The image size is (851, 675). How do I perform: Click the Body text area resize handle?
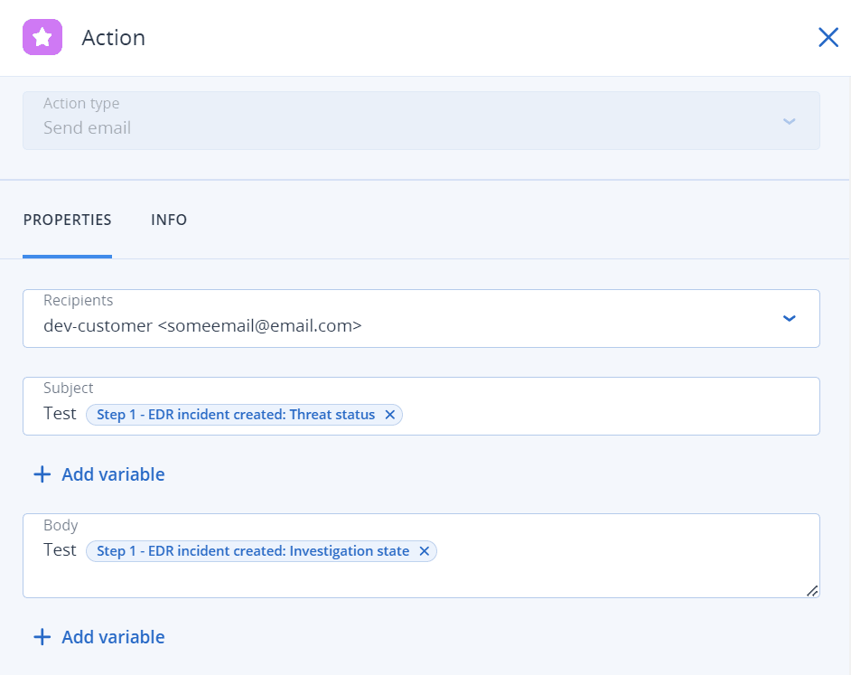coord(812,591)
